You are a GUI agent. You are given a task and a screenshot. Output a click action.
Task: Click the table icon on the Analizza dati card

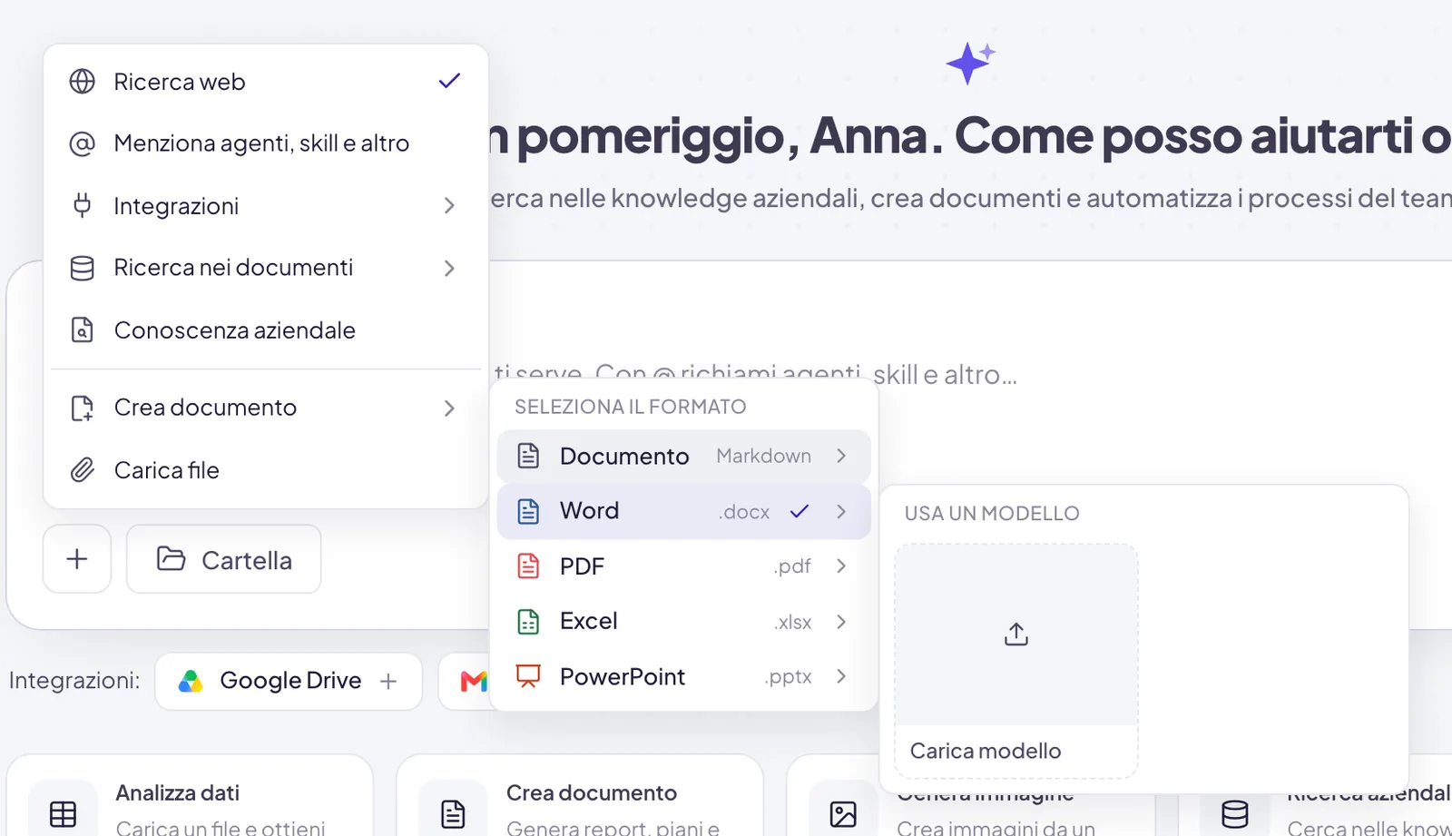point(63,813)
